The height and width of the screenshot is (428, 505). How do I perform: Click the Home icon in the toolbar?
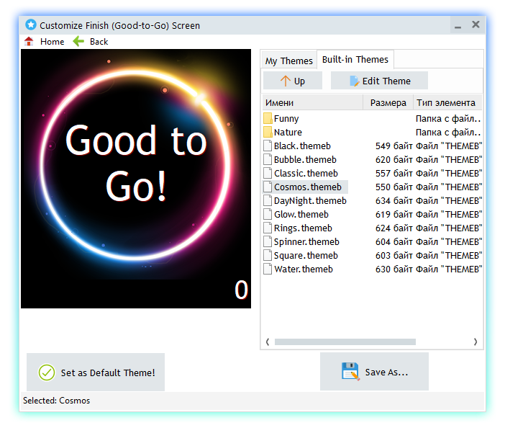(x=29, y=42)
